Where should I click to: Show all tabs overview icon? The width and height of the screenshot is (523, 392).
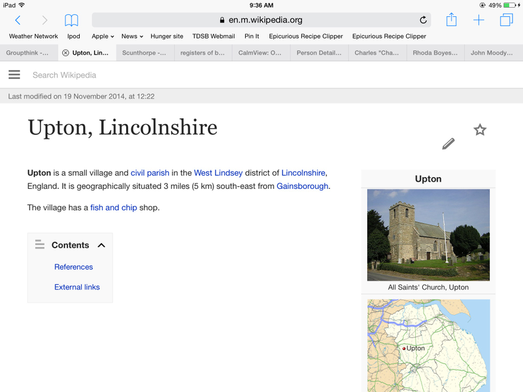click(506, 20)
